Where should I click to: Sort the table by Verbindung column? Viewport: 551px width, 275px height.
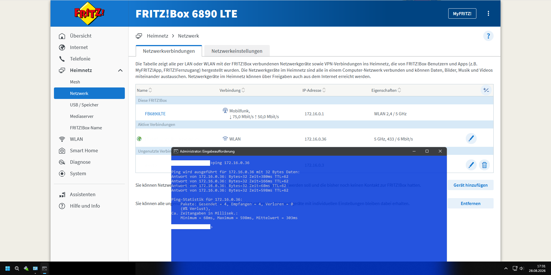tap(232, 90)
